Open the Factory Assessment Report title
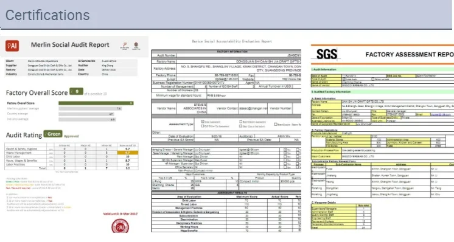The height and width of the screenshot is (242, 454). pyautogui.click(x=410, y=54)
